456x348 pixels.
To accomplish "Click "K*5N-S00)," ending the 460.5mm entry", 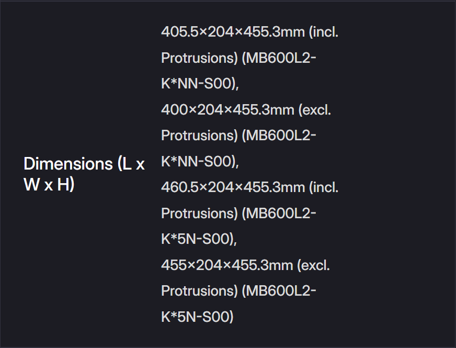I will click(199, 239).
